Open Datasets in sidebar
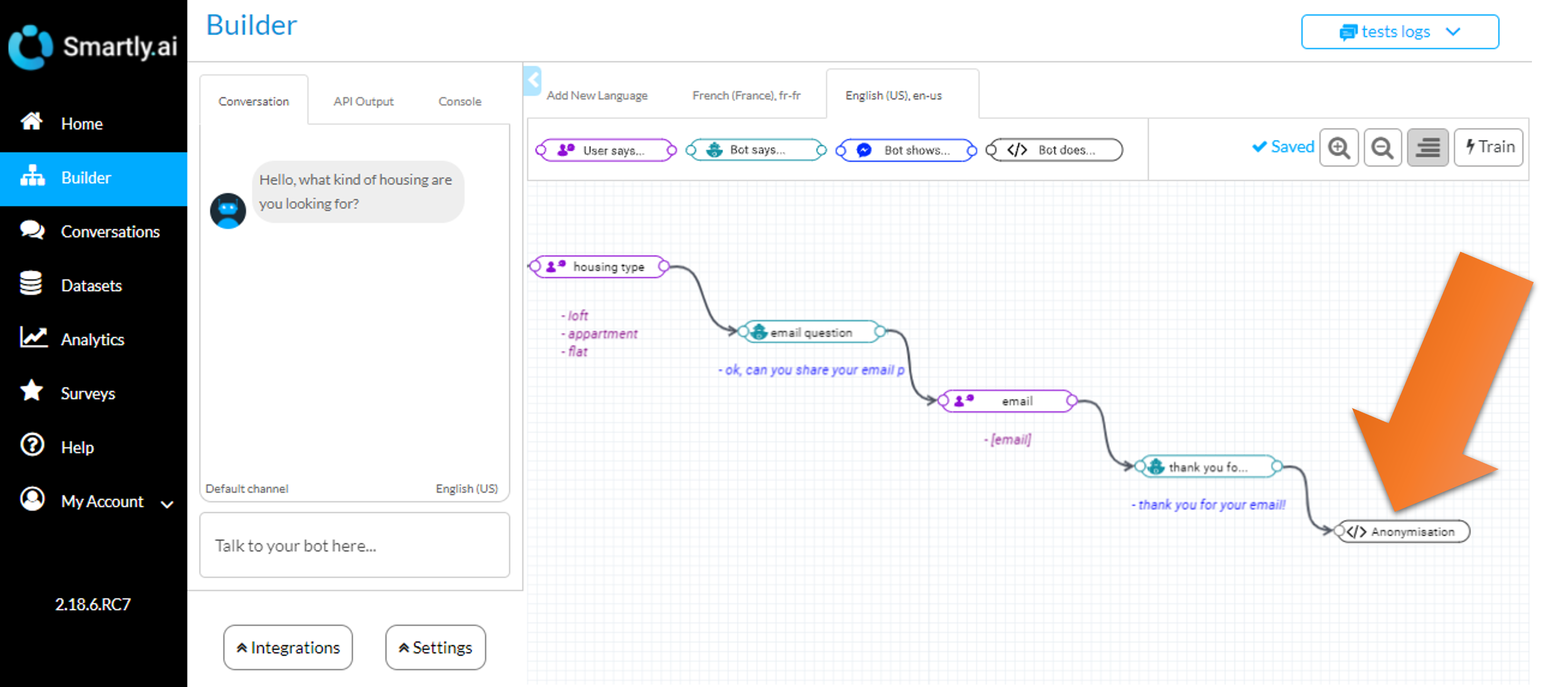The height and width of the screenshot is (687, 1541). (91, 285)
